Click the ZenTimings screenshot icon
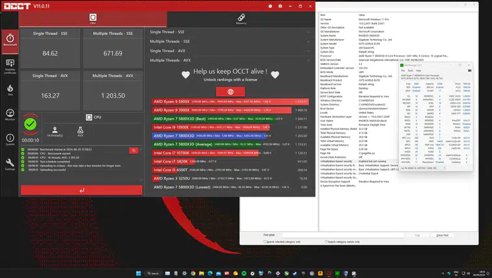Image resolution: width=492 pixels, height=278 pixels. pyautogui.click(x=469, y=70)
